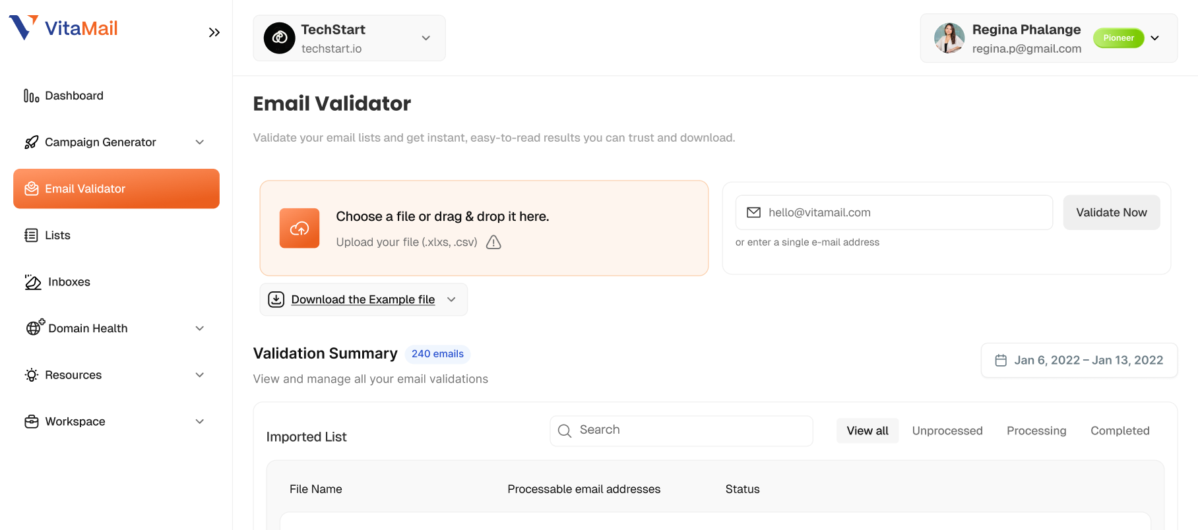Click the warning triangle next to file types
1198x530 pixels.
(x=493, y=243)
